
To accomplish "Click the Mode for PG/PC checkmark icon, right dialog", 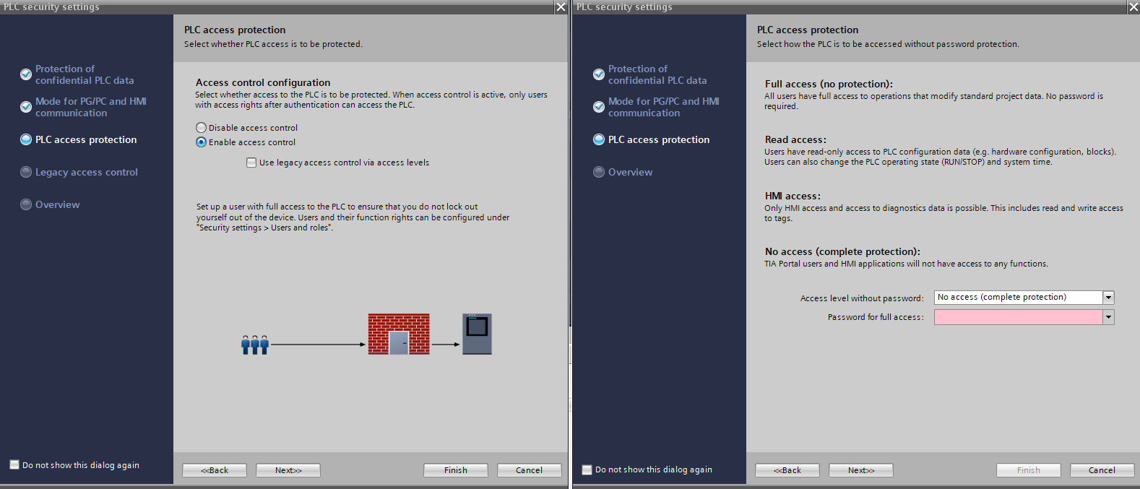I will [x=599, y=107].
